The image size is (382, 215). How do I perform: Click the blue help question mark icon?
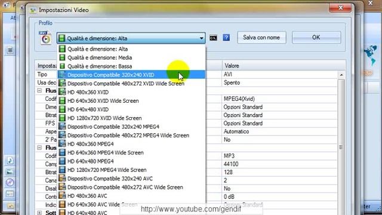(x=226, y=38)
